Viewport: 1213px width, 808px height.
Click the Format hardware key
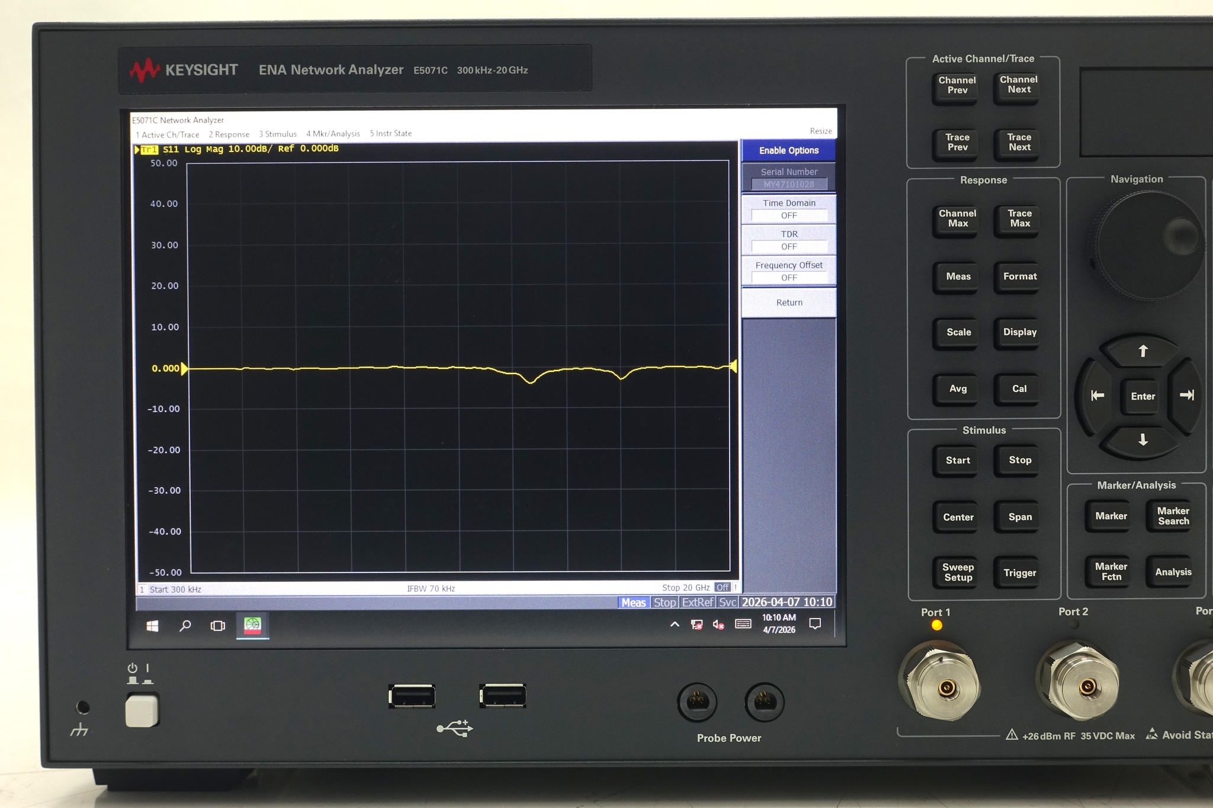pos(1019,276)
